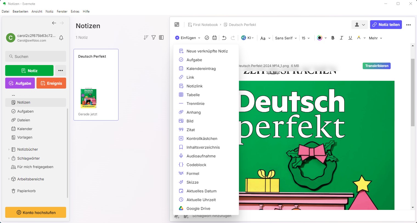The width and height of the screenshot is (417, 223).
Task: Open the note's three-dot options menu
Action: point(408,25)
